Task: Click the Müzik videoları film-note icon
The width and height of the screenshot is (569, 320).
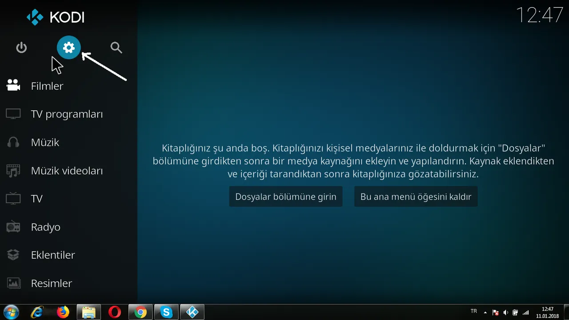Action: pos(13,171)
